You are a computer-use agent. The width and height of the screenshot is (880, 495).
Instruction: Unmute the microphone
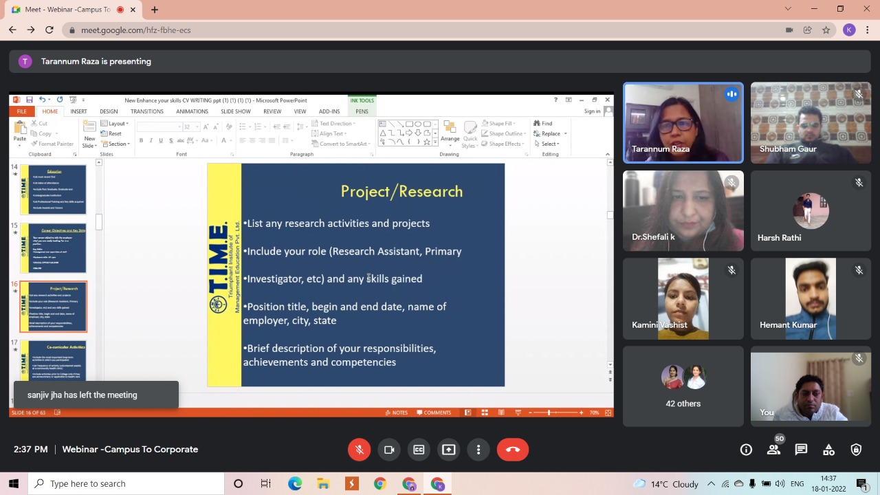click(x=359, y=450)
